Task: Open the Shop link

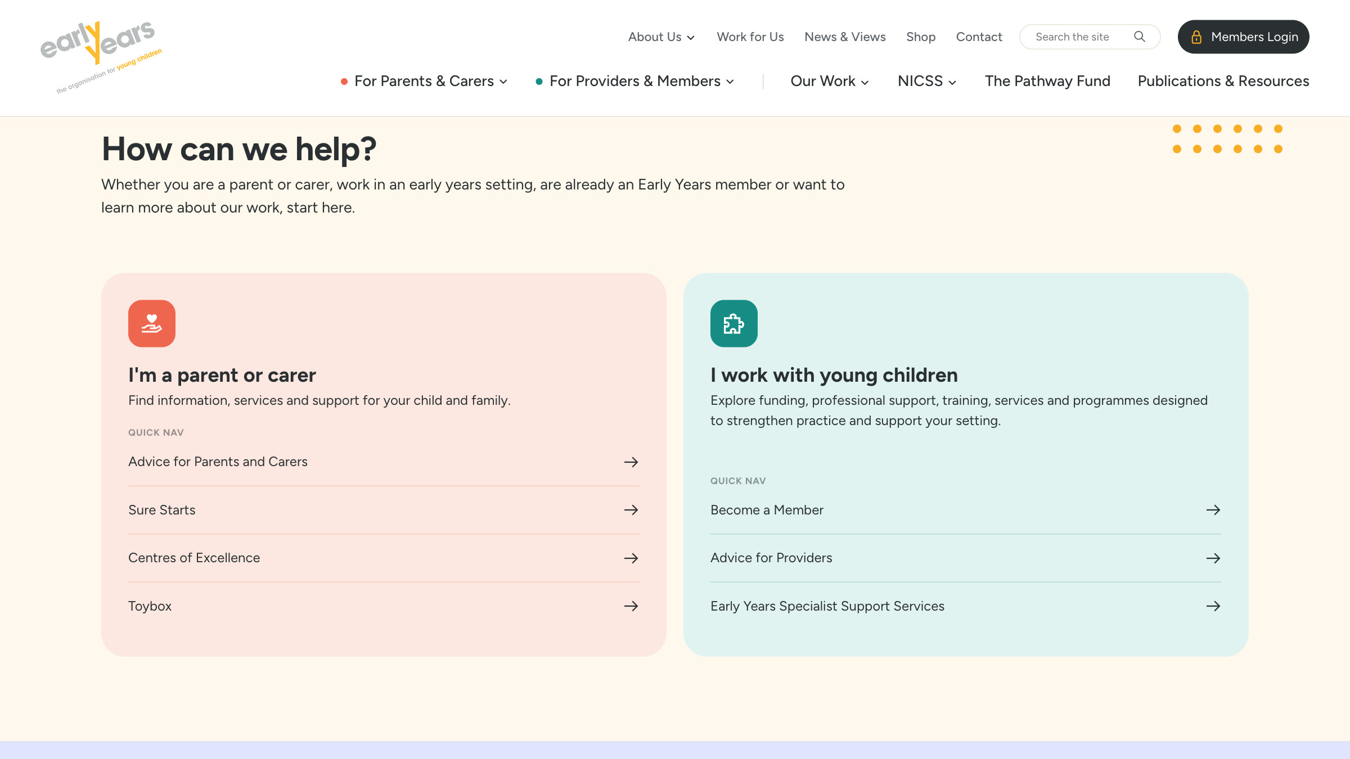Action: point(921,37)
